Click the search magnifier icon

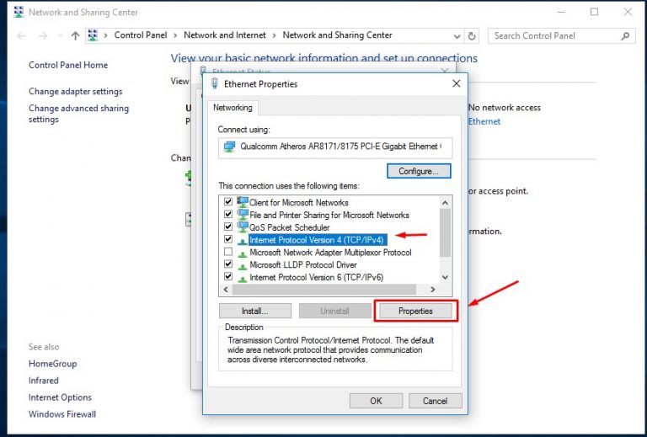[x=625, y=36]
